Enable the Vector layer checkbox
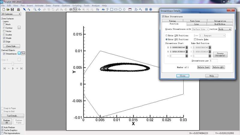The width and height of the screenshot is (240, 135). 4,31
